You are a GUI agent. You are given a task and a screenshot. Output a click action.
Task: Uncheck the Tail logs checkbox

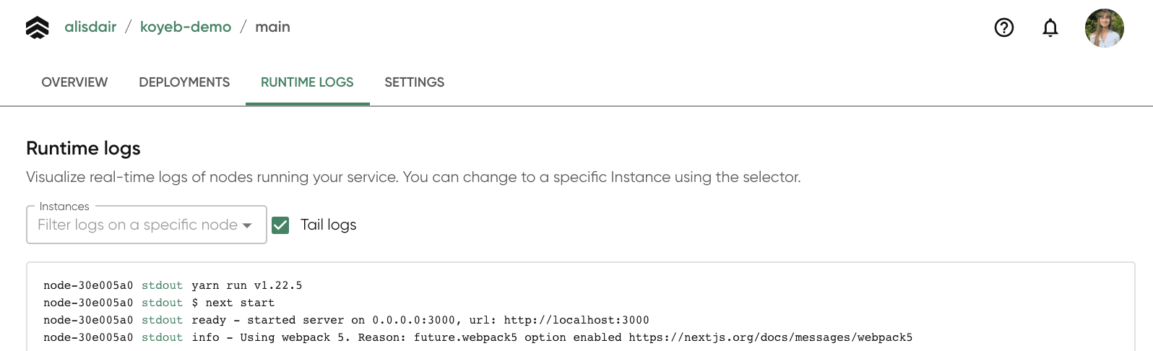280,225
